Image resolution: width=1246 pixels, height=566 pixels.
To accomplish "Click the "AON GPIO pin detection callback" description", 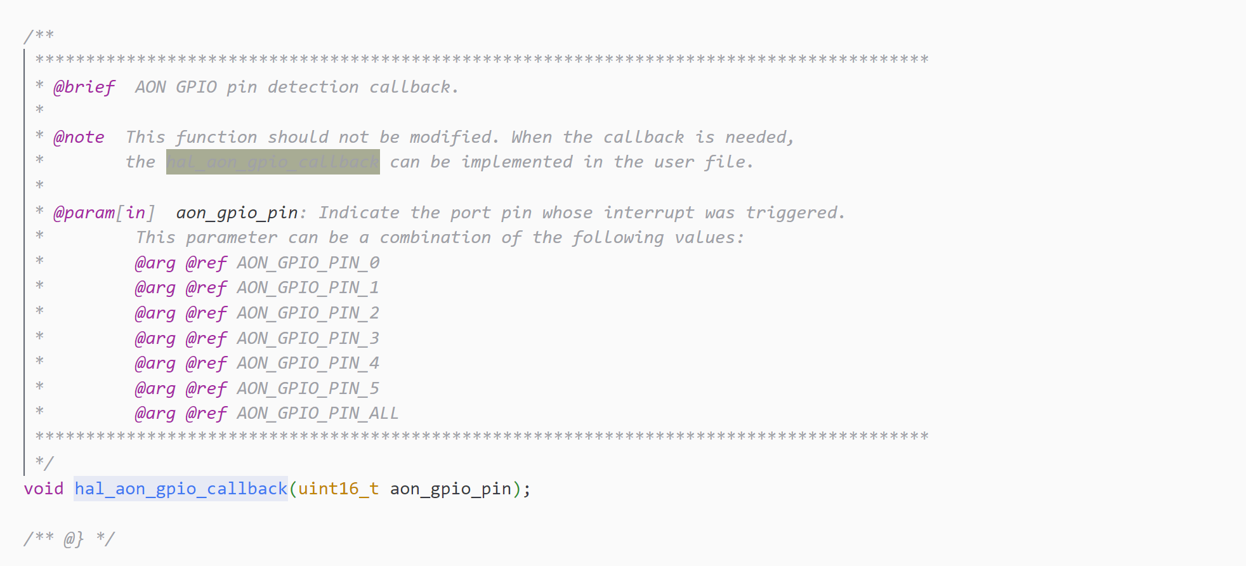I will pos(296,87).
